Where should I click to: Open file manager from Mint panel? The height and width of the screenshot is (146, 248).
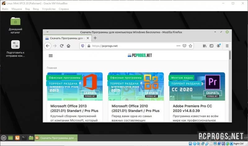pos(31,138)
